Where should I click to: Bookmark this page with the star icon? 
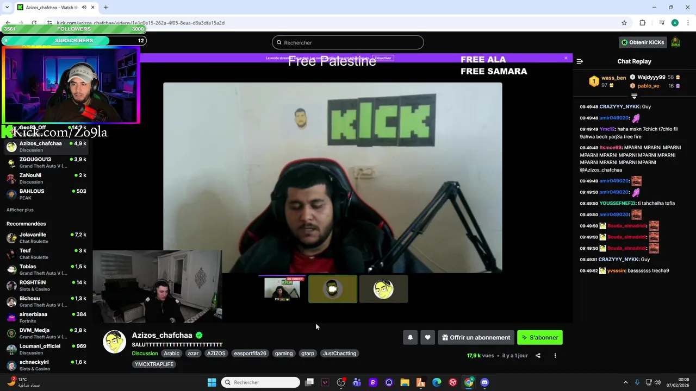[x=624, y=23]
